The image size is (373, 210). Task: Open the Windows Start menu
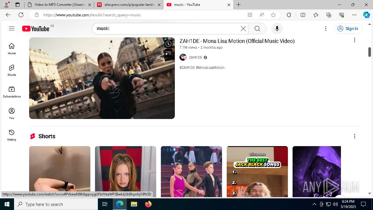point(7,204)
